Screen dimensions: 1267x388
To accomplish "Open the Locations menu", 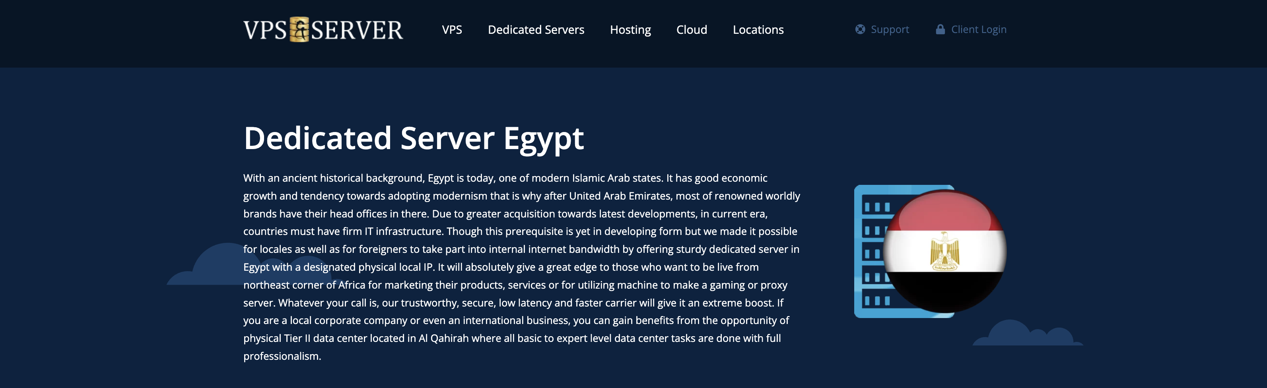I will [x=758, y=29].
